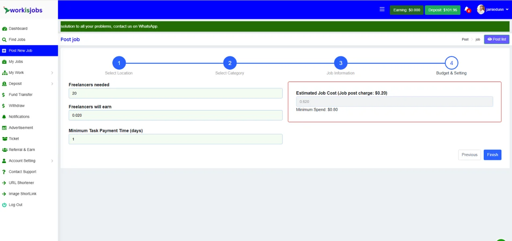This screenshot has width=512, height=241.
Task: Expand the Deposit submenu arrow
Action: tap(52, 84)
